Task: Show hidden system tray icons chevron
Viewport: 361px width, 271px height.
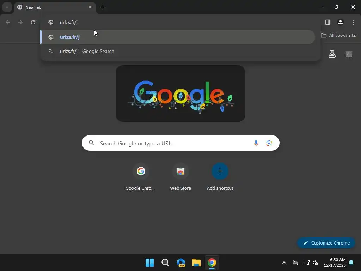Action: point(284,263)
